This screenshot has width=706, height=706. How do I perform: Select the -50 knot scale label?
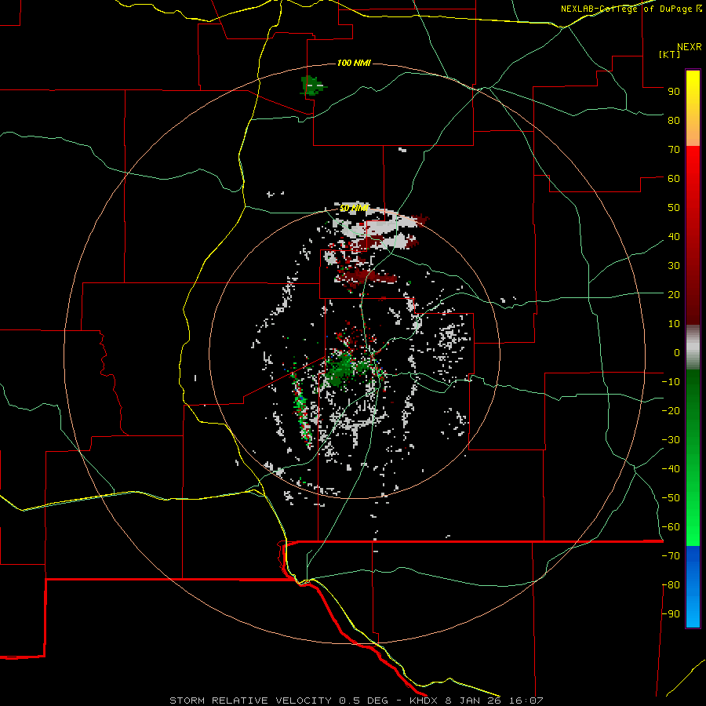(x=671, y=498)
